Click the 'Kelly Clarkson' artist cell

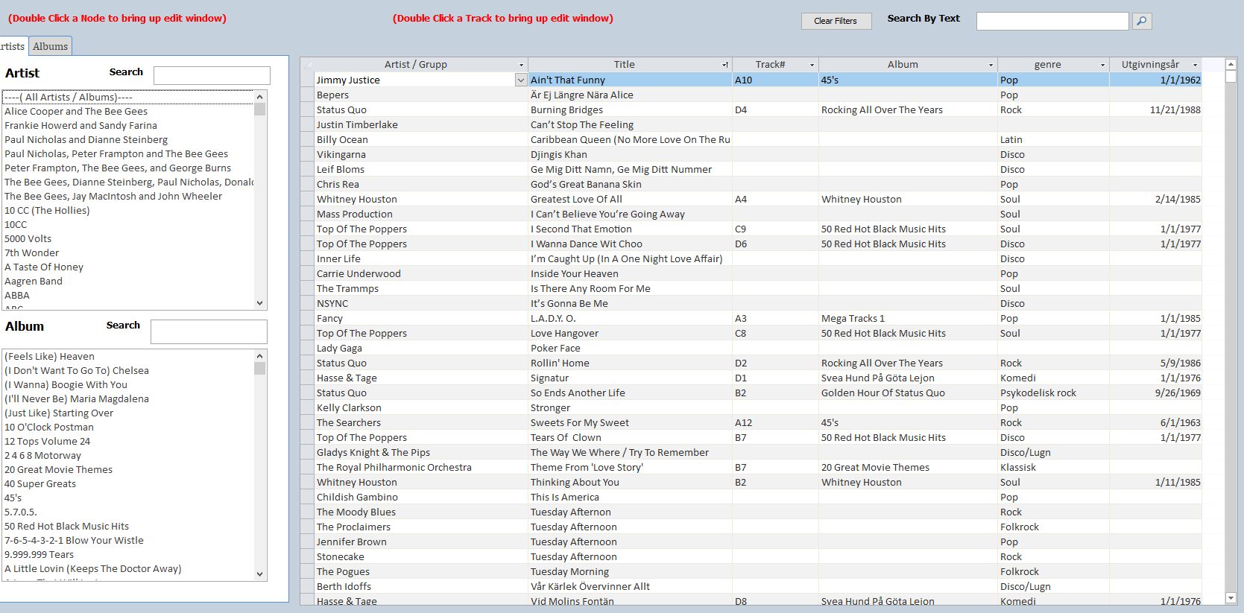pyautogui.click(x=421, y=407)
